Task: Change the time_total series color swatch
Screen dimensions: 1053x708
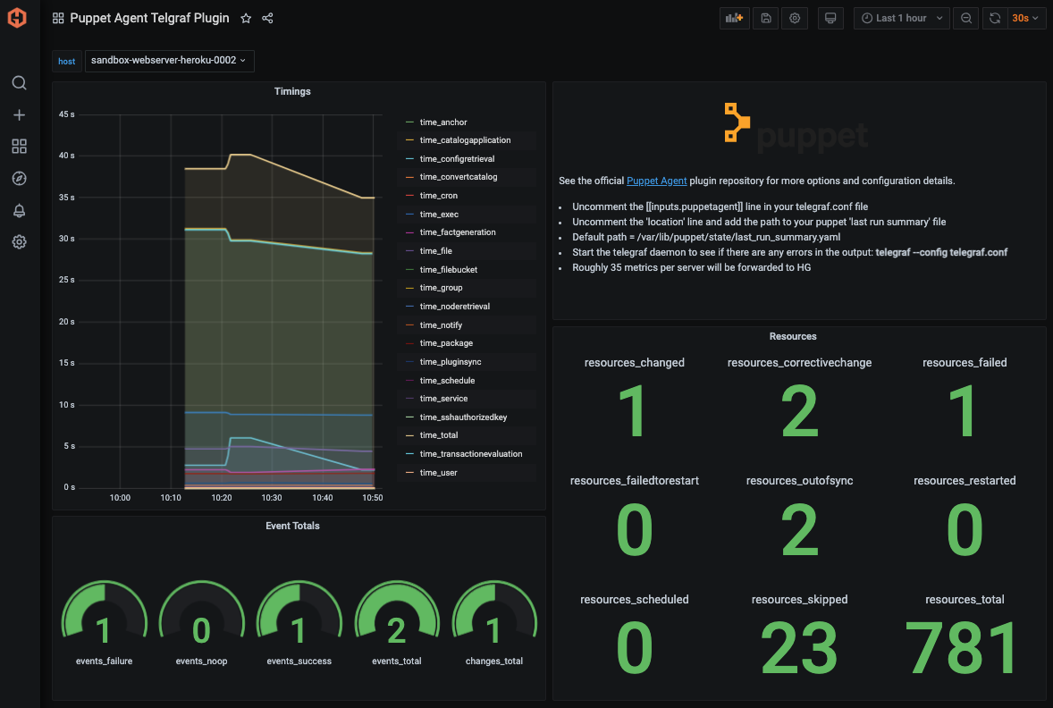Action: 409,435
